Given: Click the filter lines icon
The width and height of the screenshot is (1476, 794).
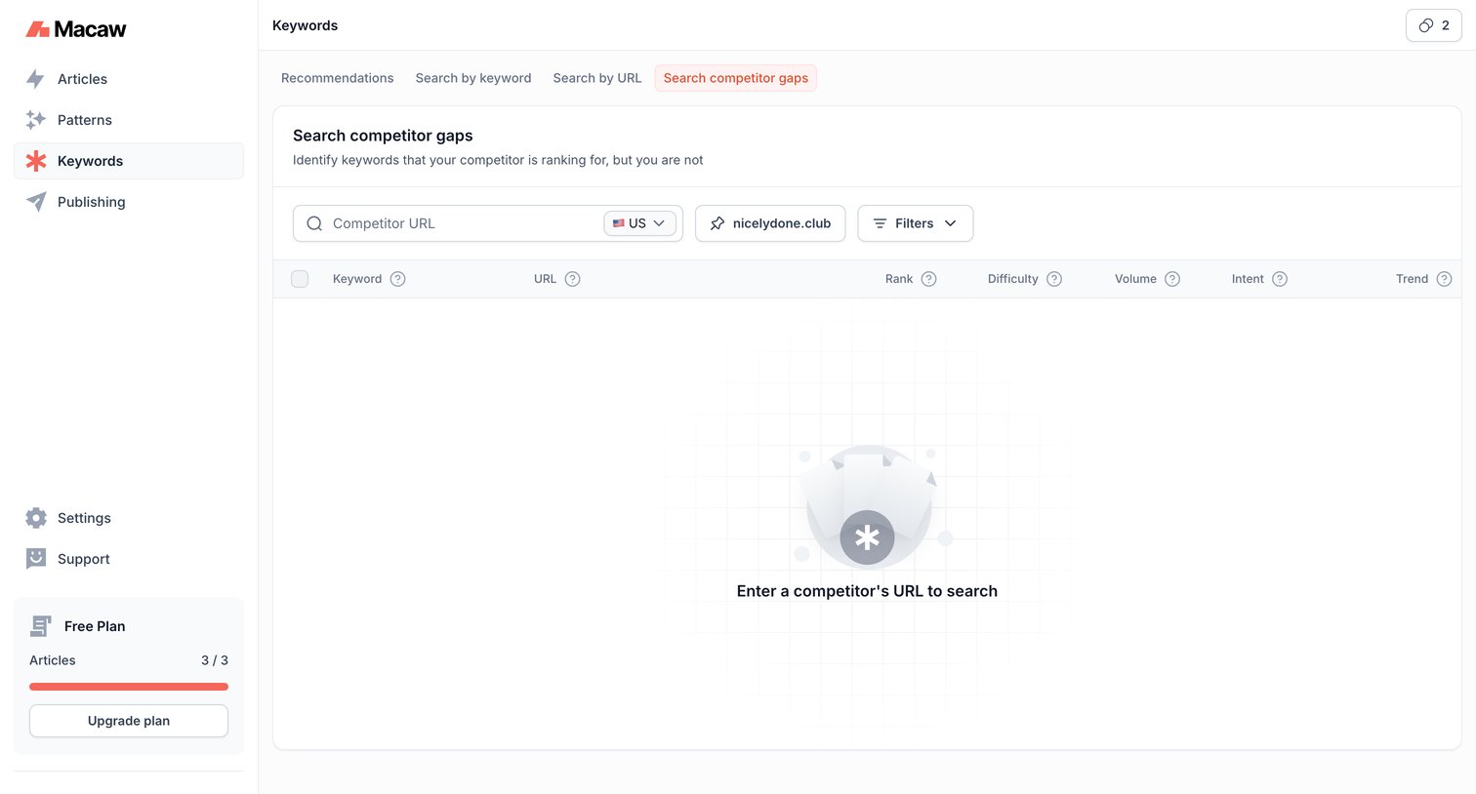Looking at the screenshot, I should [880, 223].
